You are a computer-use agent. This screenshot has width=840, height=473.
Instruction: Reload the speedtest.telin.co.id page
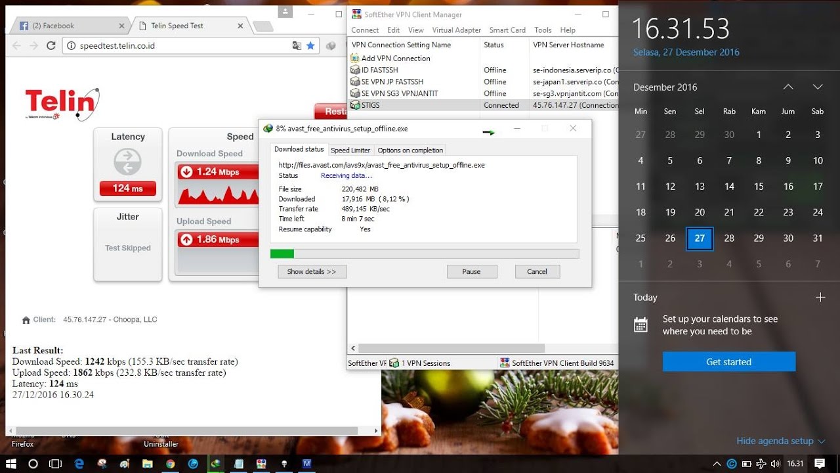[51, 46]
